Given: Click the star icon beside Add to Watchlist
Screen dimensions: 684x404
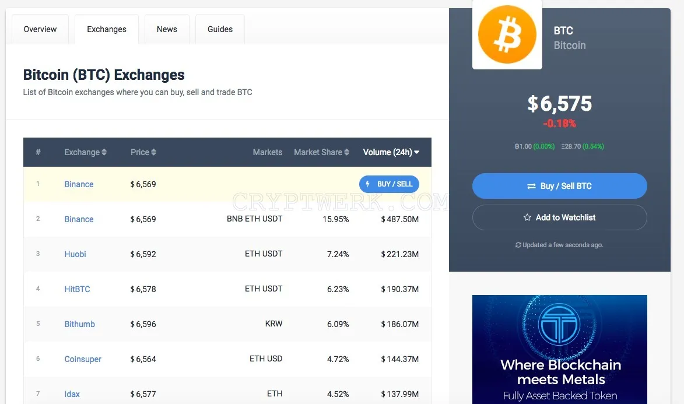Looking at the screenshot, I should coord(527,217).
